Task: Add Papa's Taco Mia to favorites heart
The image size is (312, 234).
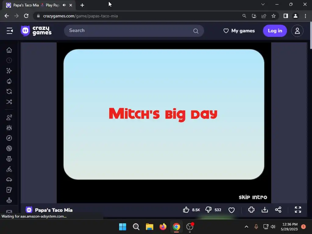Action: point(232,210)
